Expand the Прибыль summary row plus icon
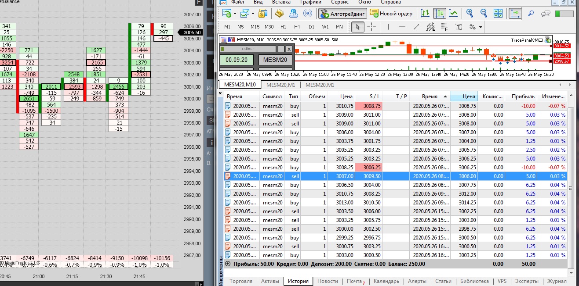The image size is (579, 286). [227, 264]
